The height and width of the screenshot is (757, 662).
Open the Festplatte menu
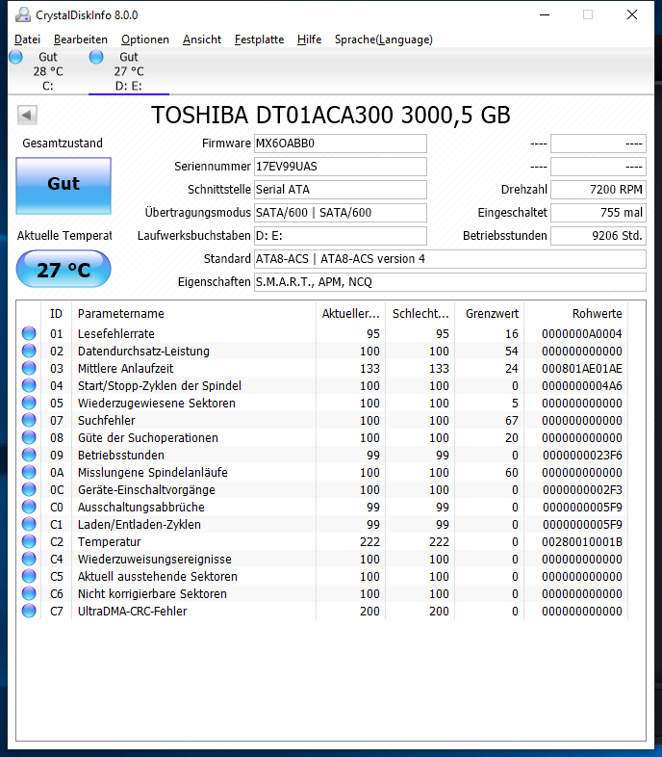259,39
